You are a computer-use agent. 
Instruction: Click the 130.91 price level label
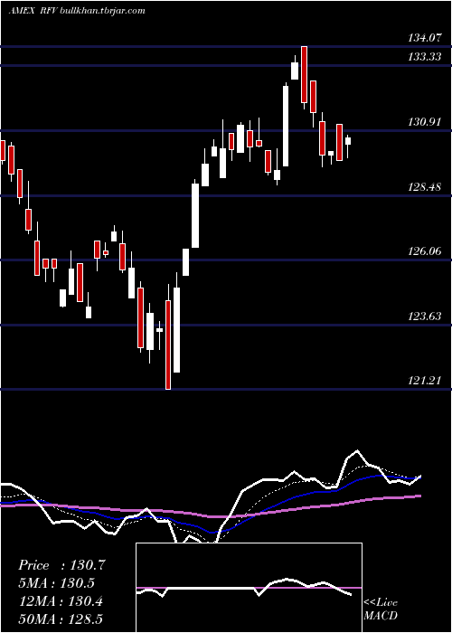point(425,122)
